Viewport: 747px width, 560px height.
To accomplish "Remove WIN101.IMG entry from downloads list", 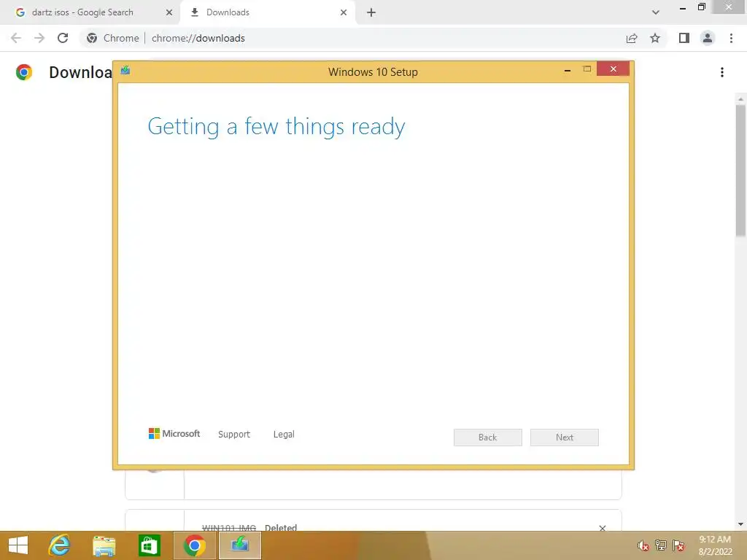I will tap(602, 528).
